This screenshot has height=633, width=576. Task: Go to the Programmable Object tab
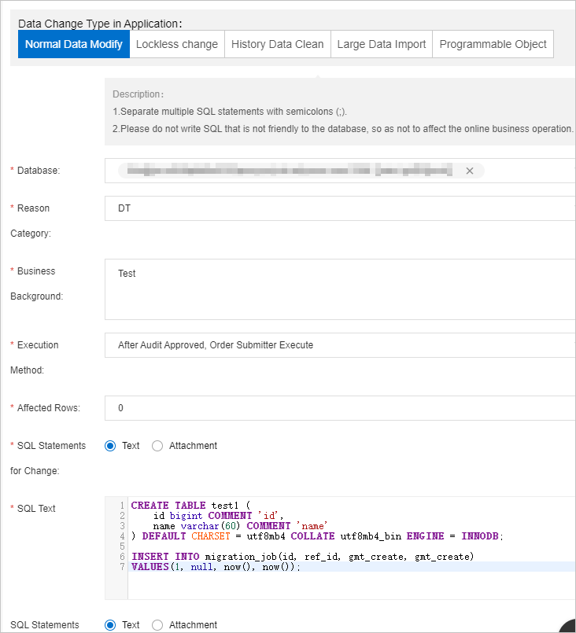click(x=493, y=44)
